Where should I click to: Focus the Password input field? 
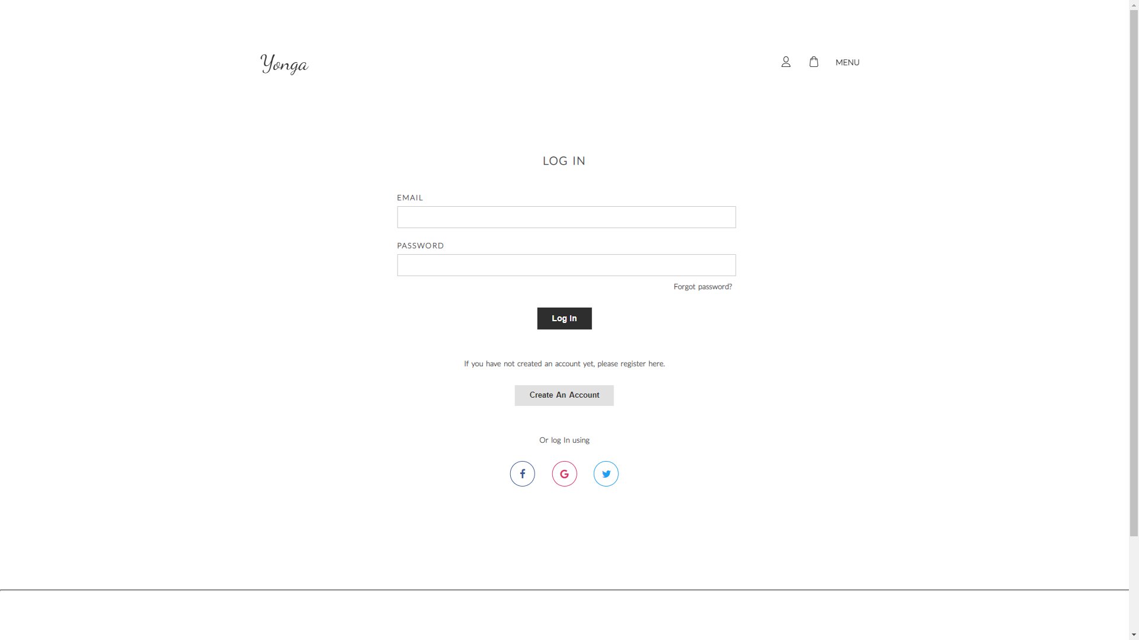pos(567,265)
